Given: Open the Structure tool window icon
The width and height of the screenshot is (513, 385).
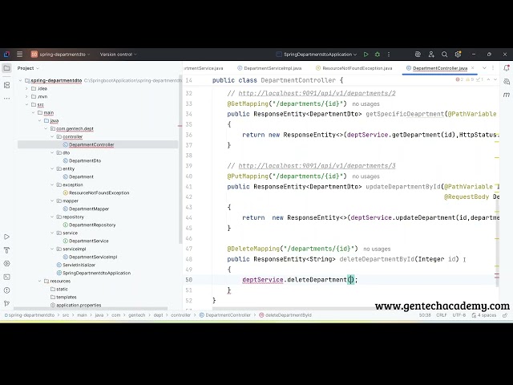Looking at the screenshot, I should point(6,85).
